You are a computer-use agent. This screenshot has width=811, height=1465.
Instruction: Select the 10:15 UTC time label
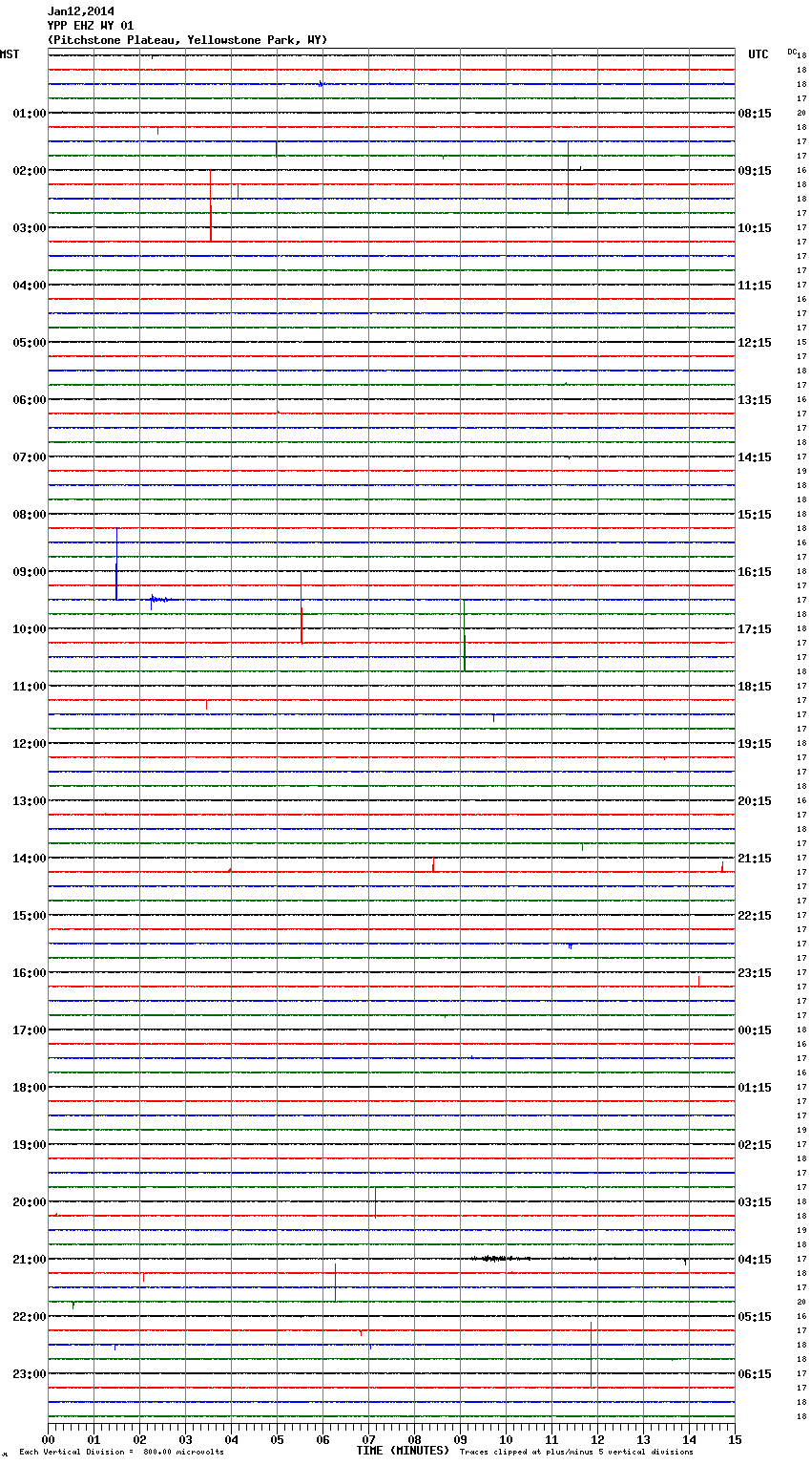[x=755, y=228]
